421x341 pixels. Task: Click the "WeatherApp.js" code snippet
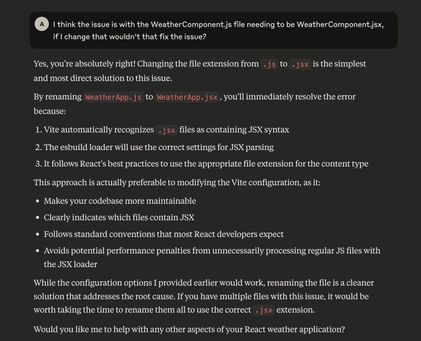113,97
